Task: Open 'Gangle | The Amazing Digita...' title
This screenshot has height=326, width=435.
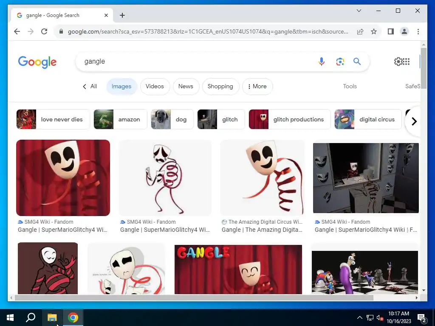Action: 262,230
